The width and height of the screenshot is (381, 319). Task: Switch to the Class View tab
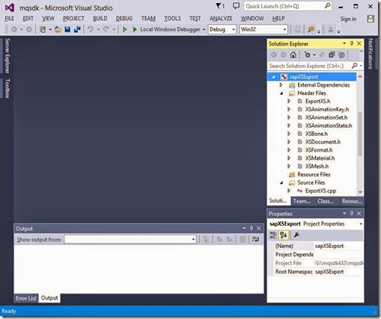325,201
